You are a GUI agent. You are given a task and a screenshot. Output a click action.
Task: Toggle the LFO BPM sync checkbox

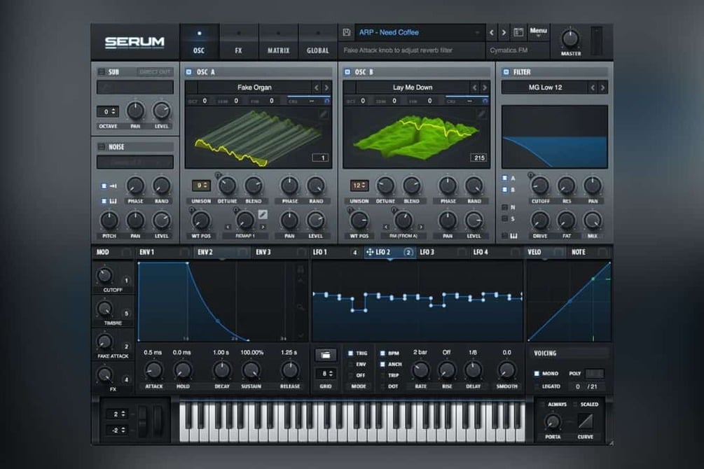point(382,353)
